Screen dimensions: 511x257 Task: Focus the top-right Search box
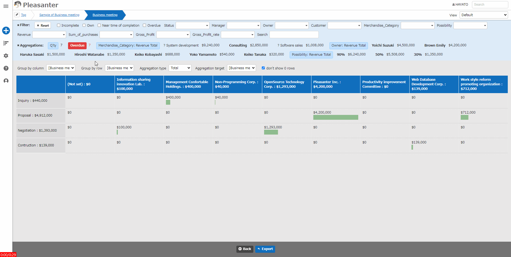coord(490,5)
